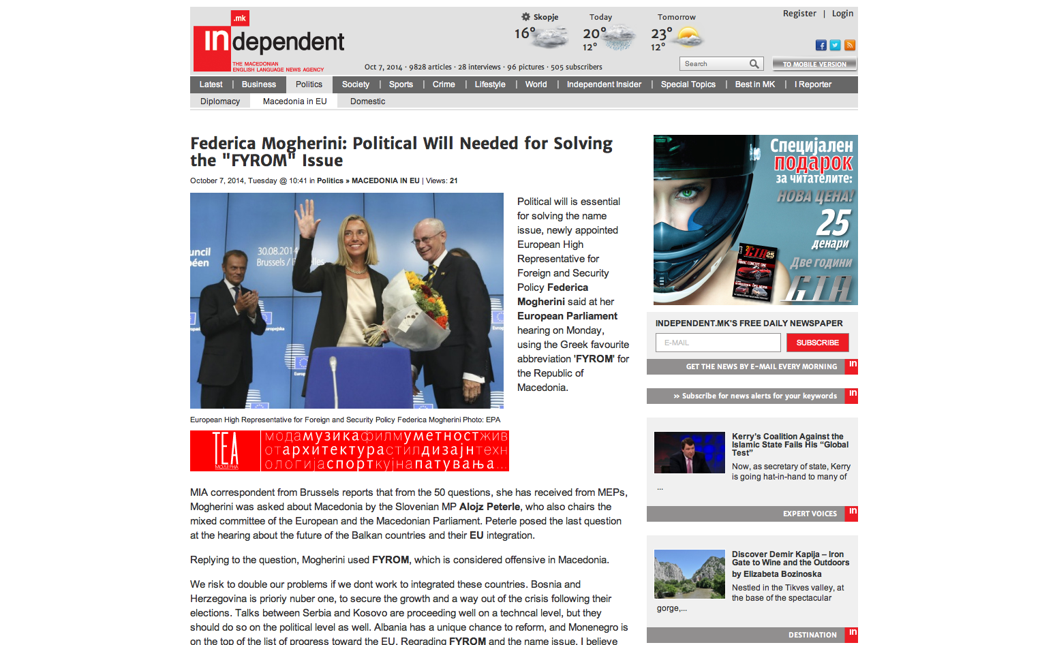Click the RSS feed icon
This screenshot has height=645, width=1040.
(849, 46)
